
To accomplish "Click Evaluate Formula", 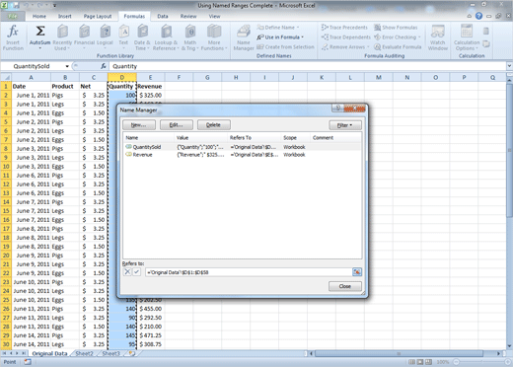I will pos(398,47).
